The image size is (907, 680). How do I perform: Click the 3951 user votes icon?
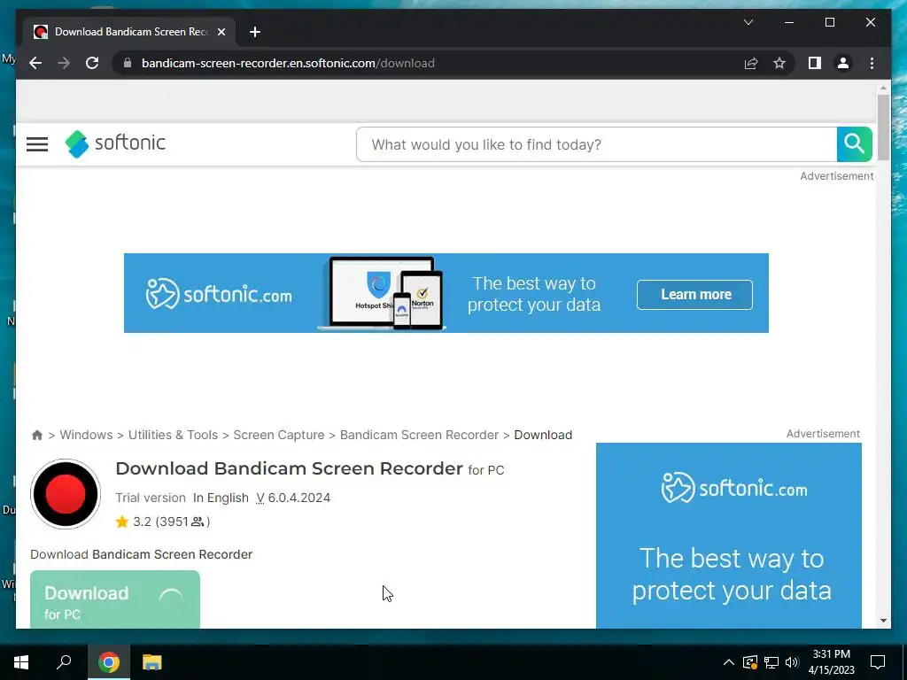coord(198,522)
